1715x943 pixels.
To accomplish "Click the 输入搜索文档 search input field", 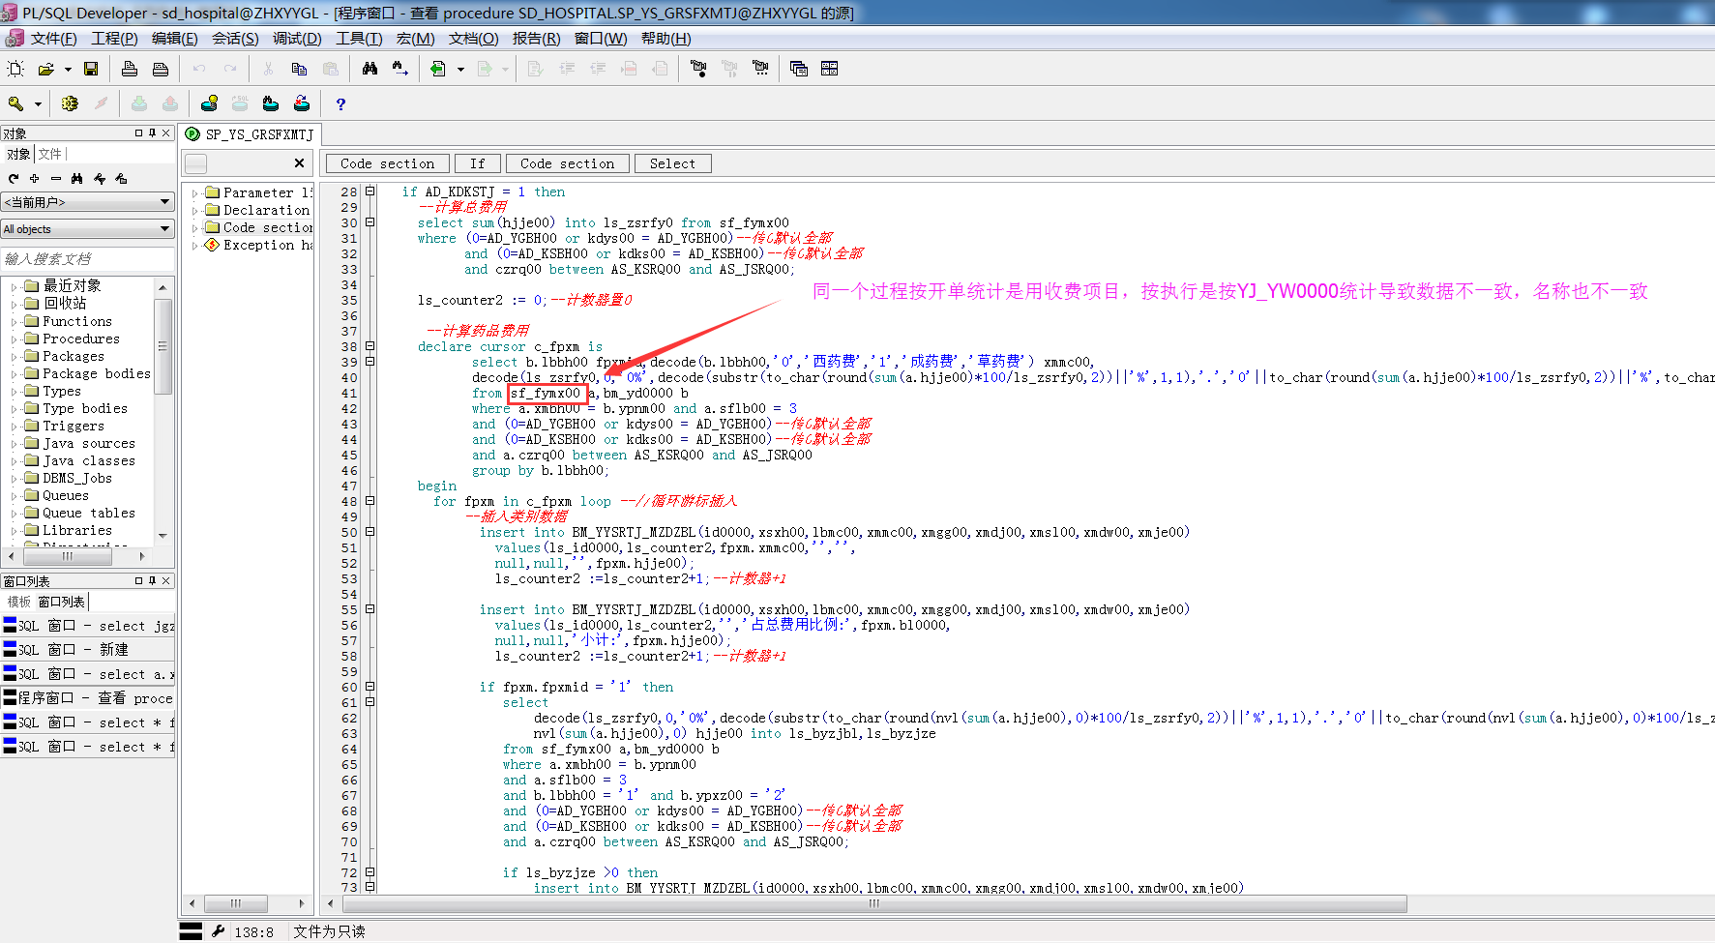I will (87, 258).
